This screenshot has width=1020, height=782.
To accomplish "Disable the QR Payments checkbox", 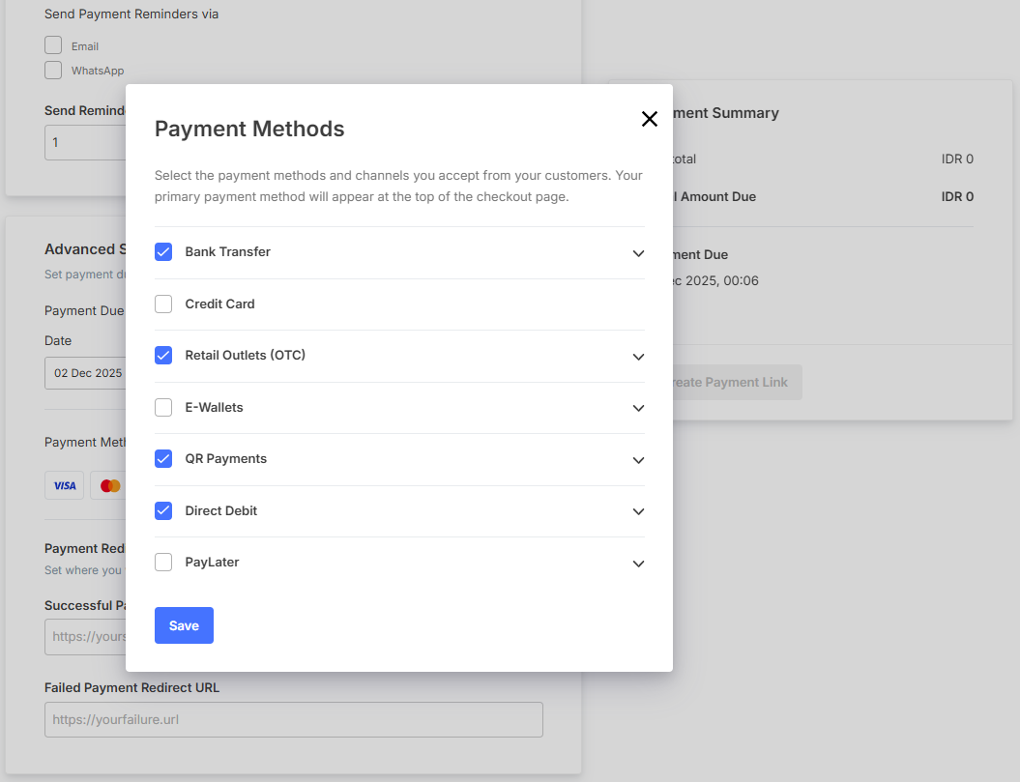I will [x=163, y=459].
